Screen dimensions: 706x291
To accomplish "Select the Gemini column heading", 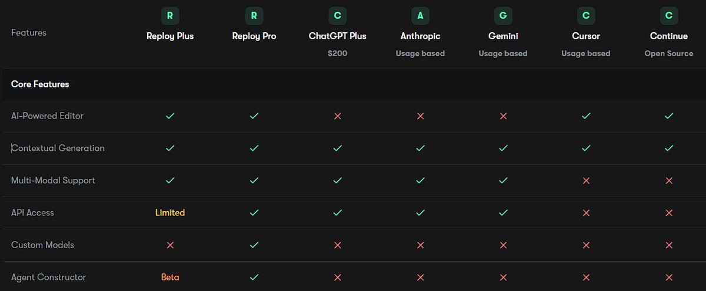I will click(x=503, y=36).
